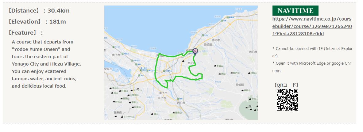Screen dimensions: 363x132
Task: Click the mountain icon beside 清水山
Action: click(x=110, y=88)
